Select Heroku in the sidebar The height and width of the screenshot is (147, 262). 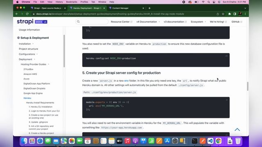(x=27, y=98)
